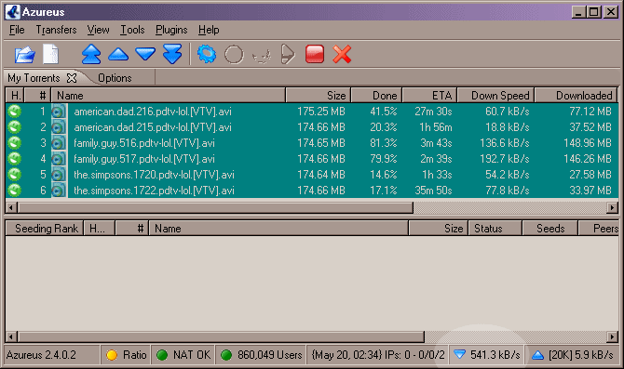The width and height of the screenshot is (624, 369).
Task: Switch to the Options tab
Action: pos(115,78)
